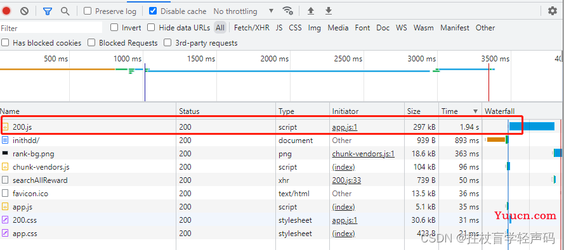Filter by Font requests
The height and width of the screenshot is (250, 564).
(362, 28)
